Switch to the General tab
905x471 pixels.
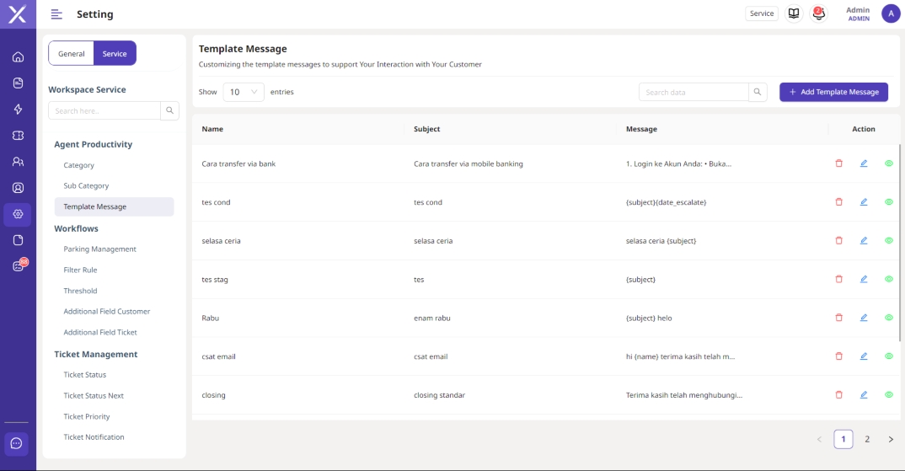[72, 53]
